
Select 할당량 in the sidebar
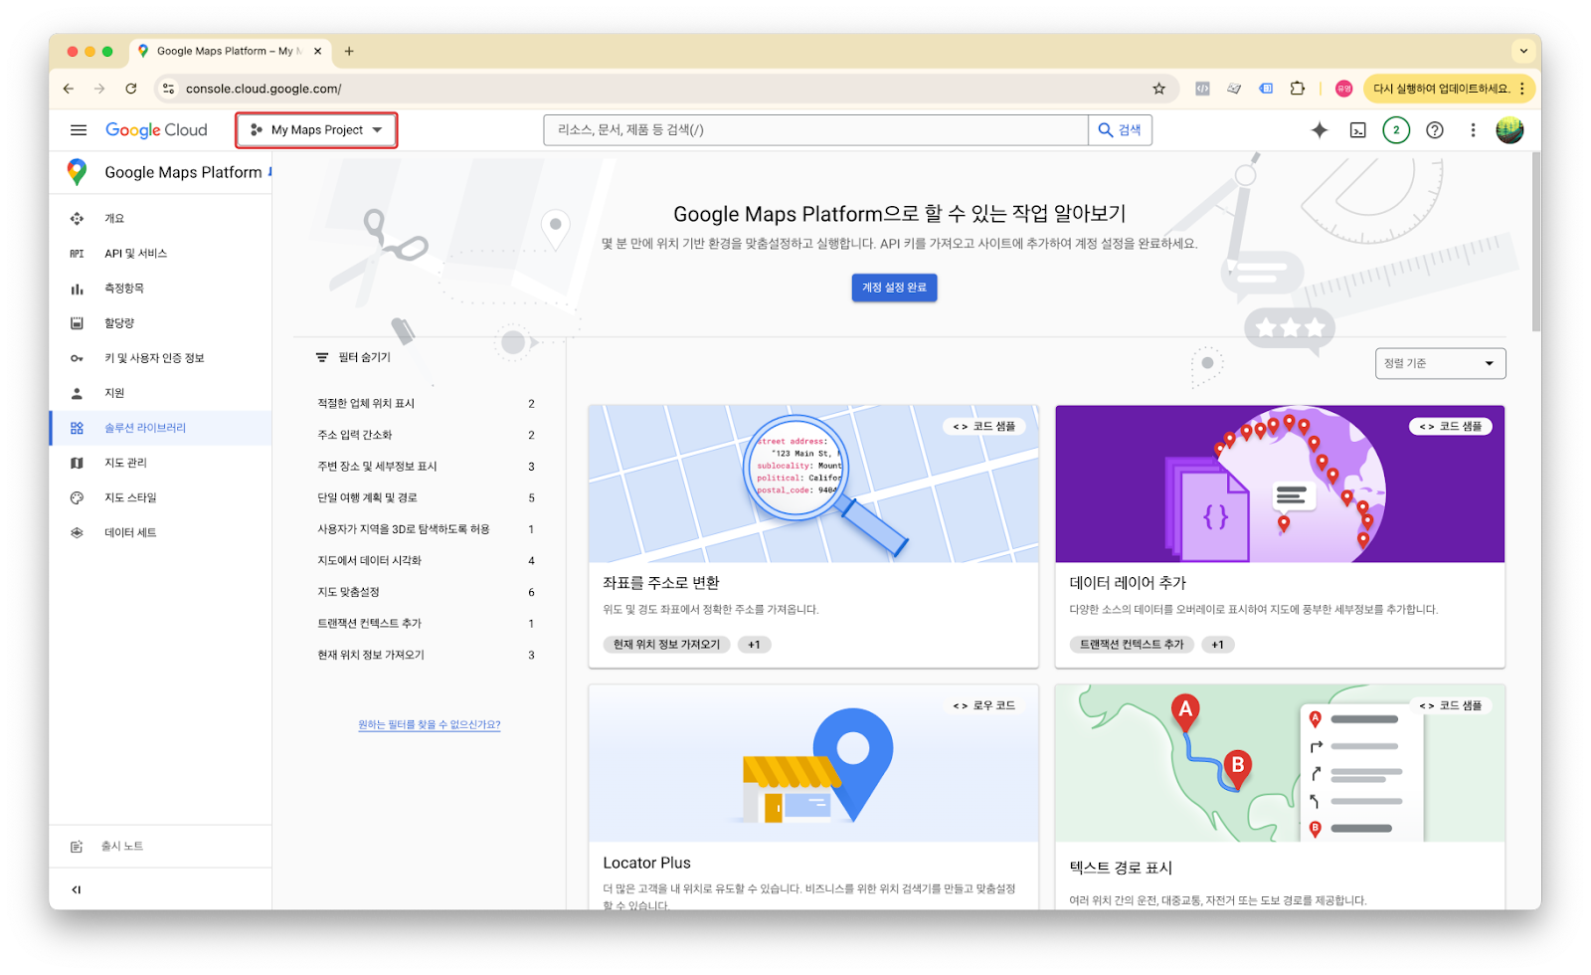[x=160, y=323]
